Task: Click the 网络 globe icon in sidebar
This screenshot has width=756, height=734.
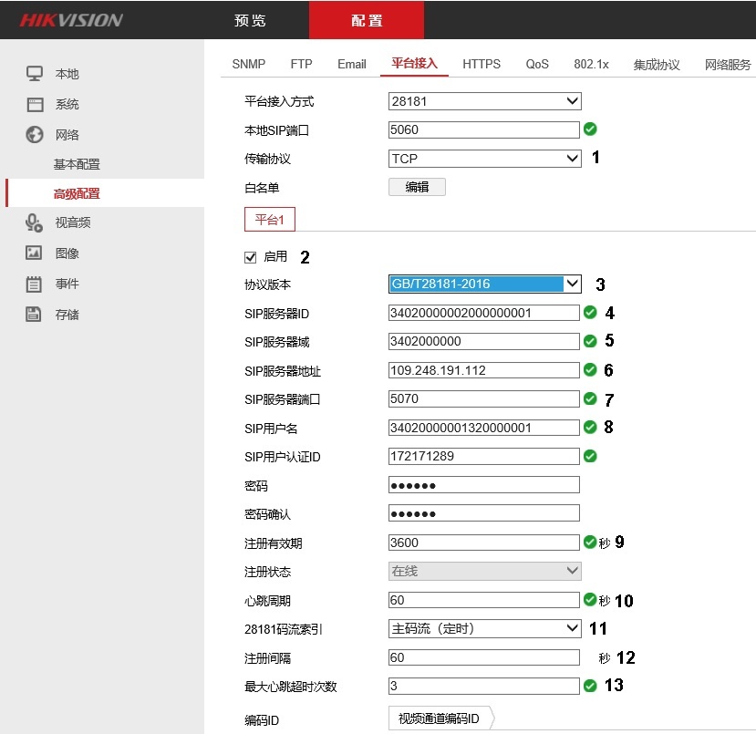Action: click(34, 135)
